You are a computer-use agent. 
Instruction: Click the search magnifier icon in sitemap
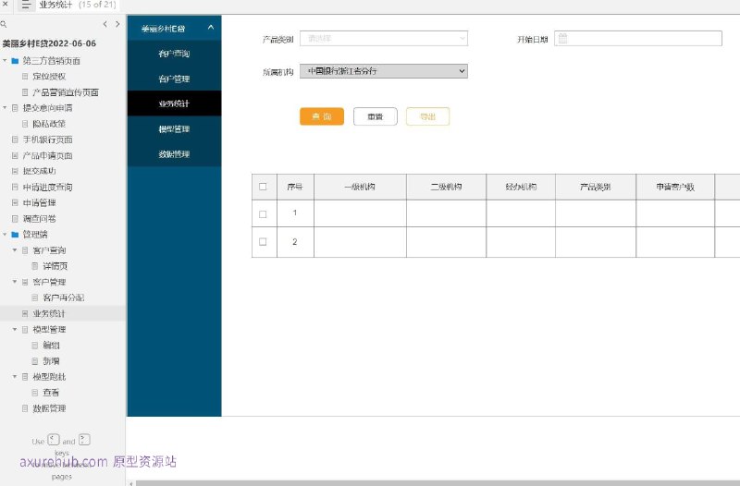pyautogui.click(x=4, y=24)
